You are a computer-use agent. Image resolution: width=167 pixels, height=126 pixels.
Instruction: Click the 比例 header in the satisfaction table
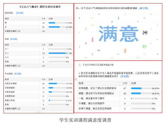click(x=133, y=83)
